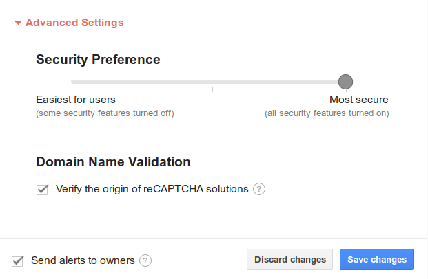428x279 pixels.
Task: Show help icon next to Send alerts
Action: click(x=145, y=260)
